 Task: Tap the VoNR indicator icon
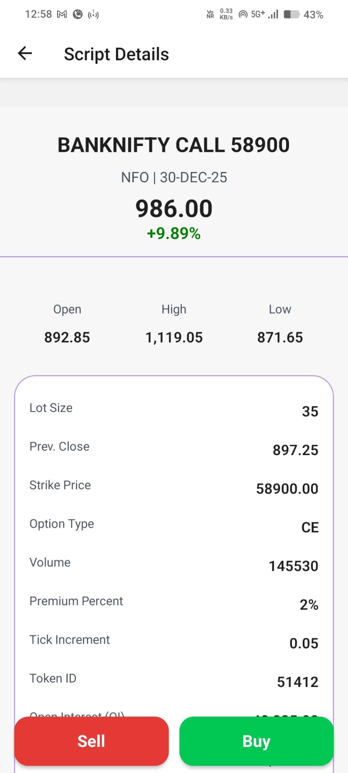pos(210,14)
